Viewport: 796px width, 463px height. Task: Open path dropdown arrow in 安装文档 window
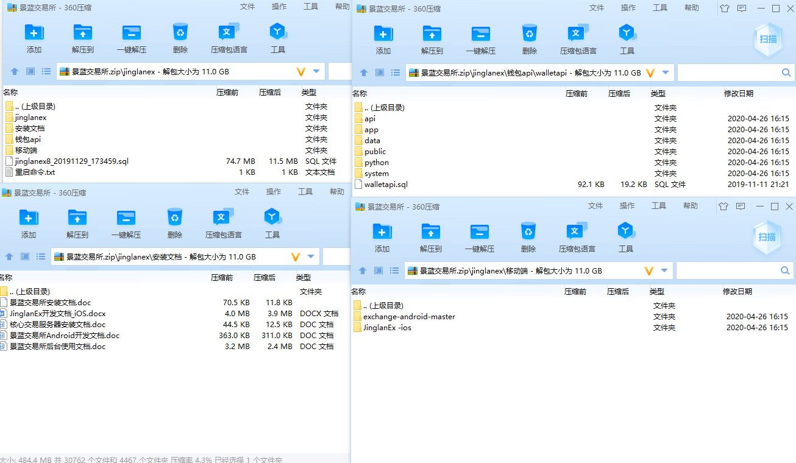coord(311,256)
